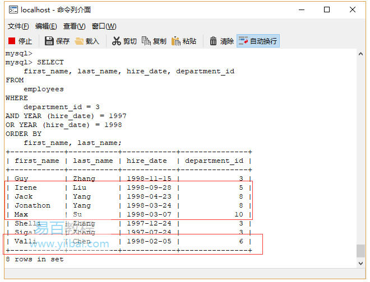This screenshot has height=282, width=370.
Task: Open the View (查看) menu
Action: click(74, 26)
